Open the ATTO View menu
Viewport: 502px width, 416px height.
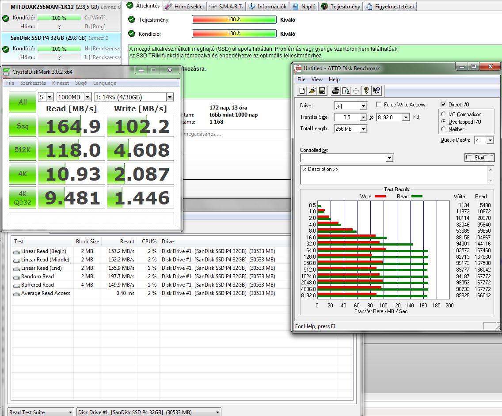click(317, 79)
